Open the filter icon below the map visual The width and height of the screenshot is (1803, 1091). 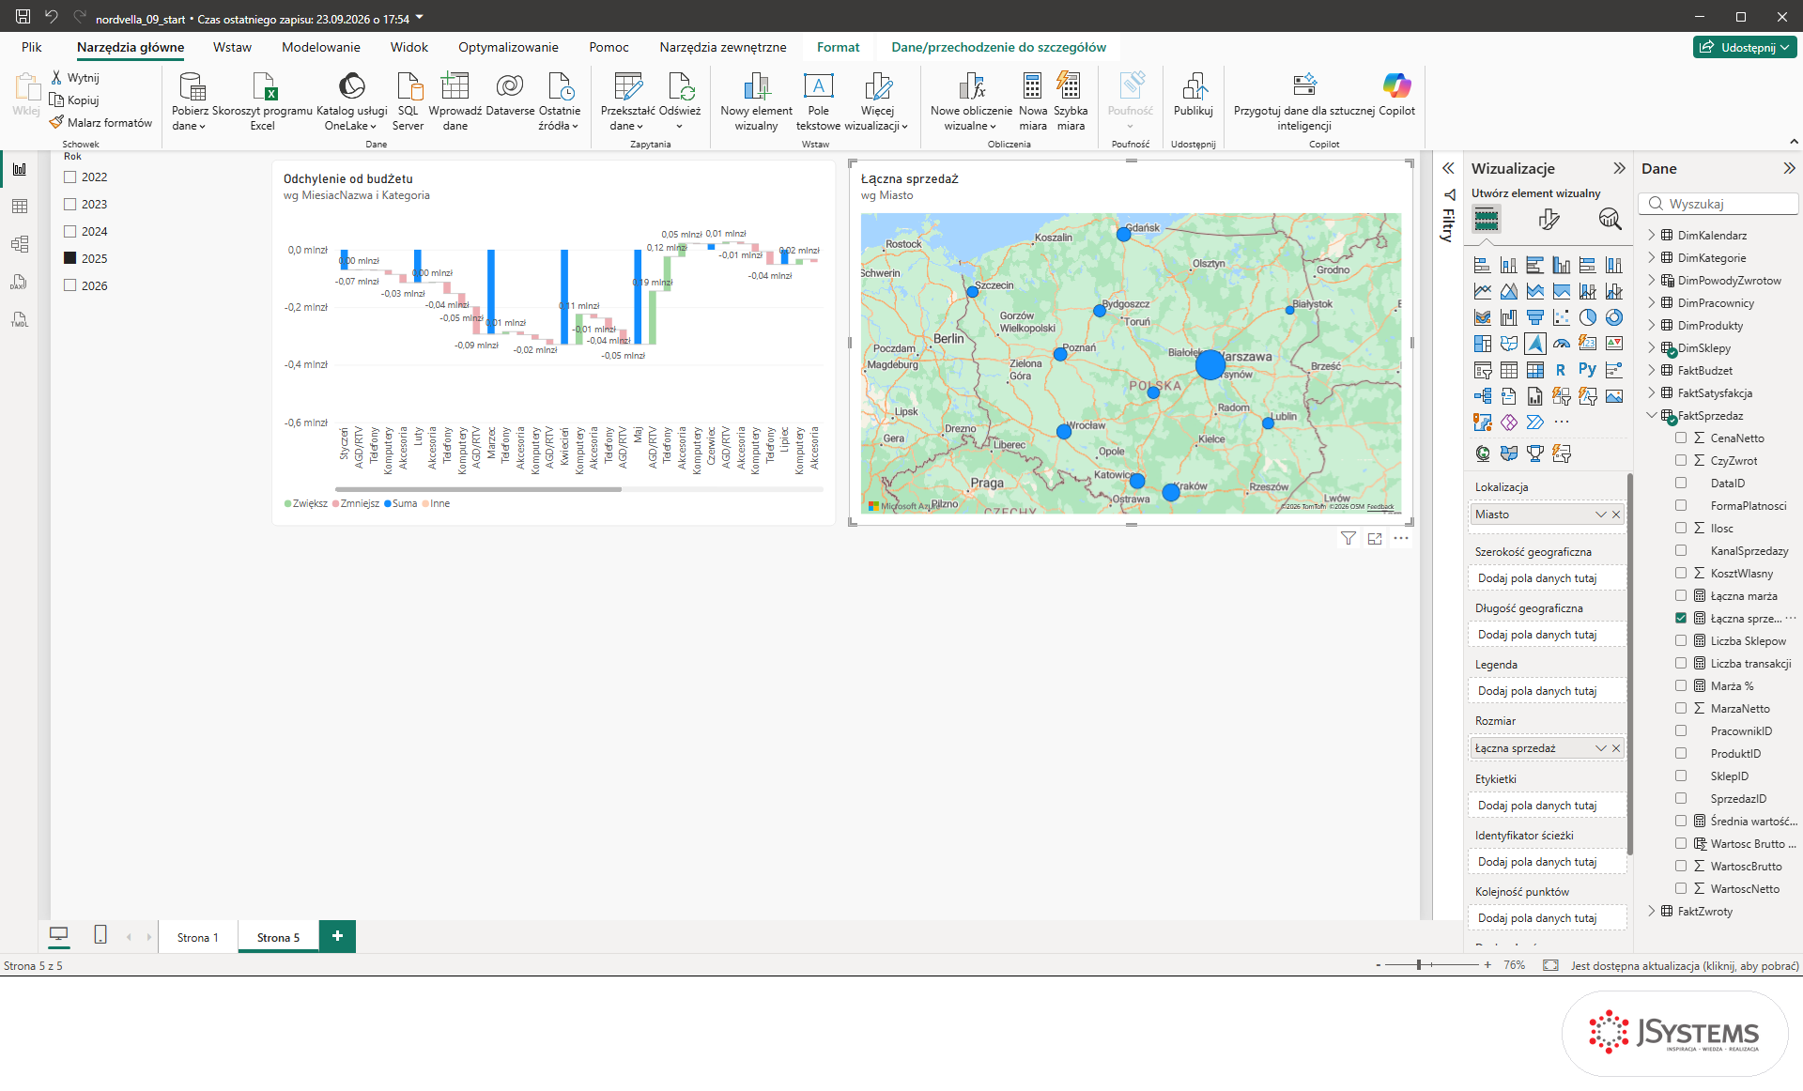pos(1348,539)
